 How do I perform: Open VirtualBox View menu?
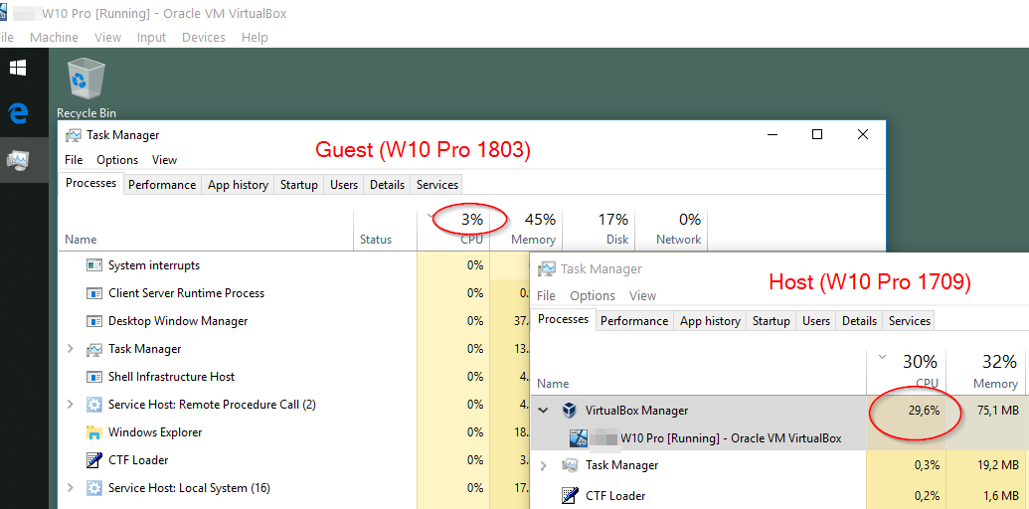(x=107, y=38)
